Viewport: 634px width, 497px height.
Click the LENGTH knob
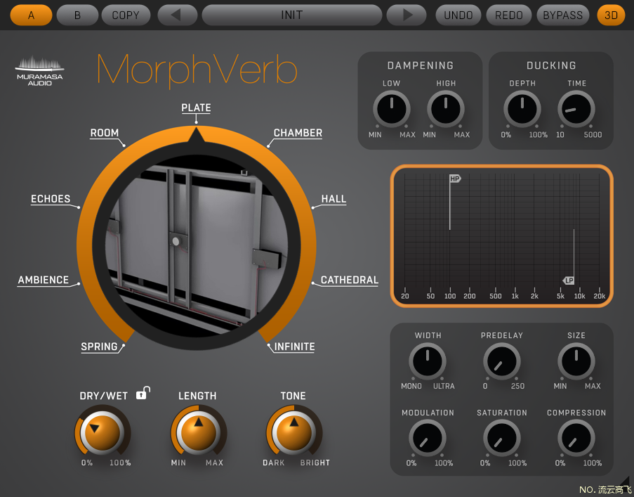(198, 432)
